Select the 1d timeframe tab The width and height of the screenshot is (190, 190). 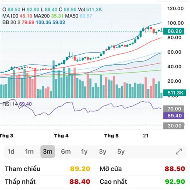click(x=11, y=152)
